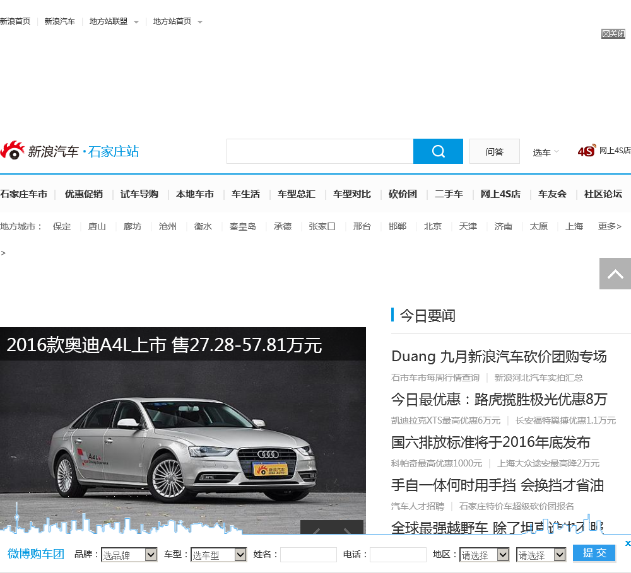Select city 唐山
This screenshot has width=631, height=573.
[x=97, y=226]
